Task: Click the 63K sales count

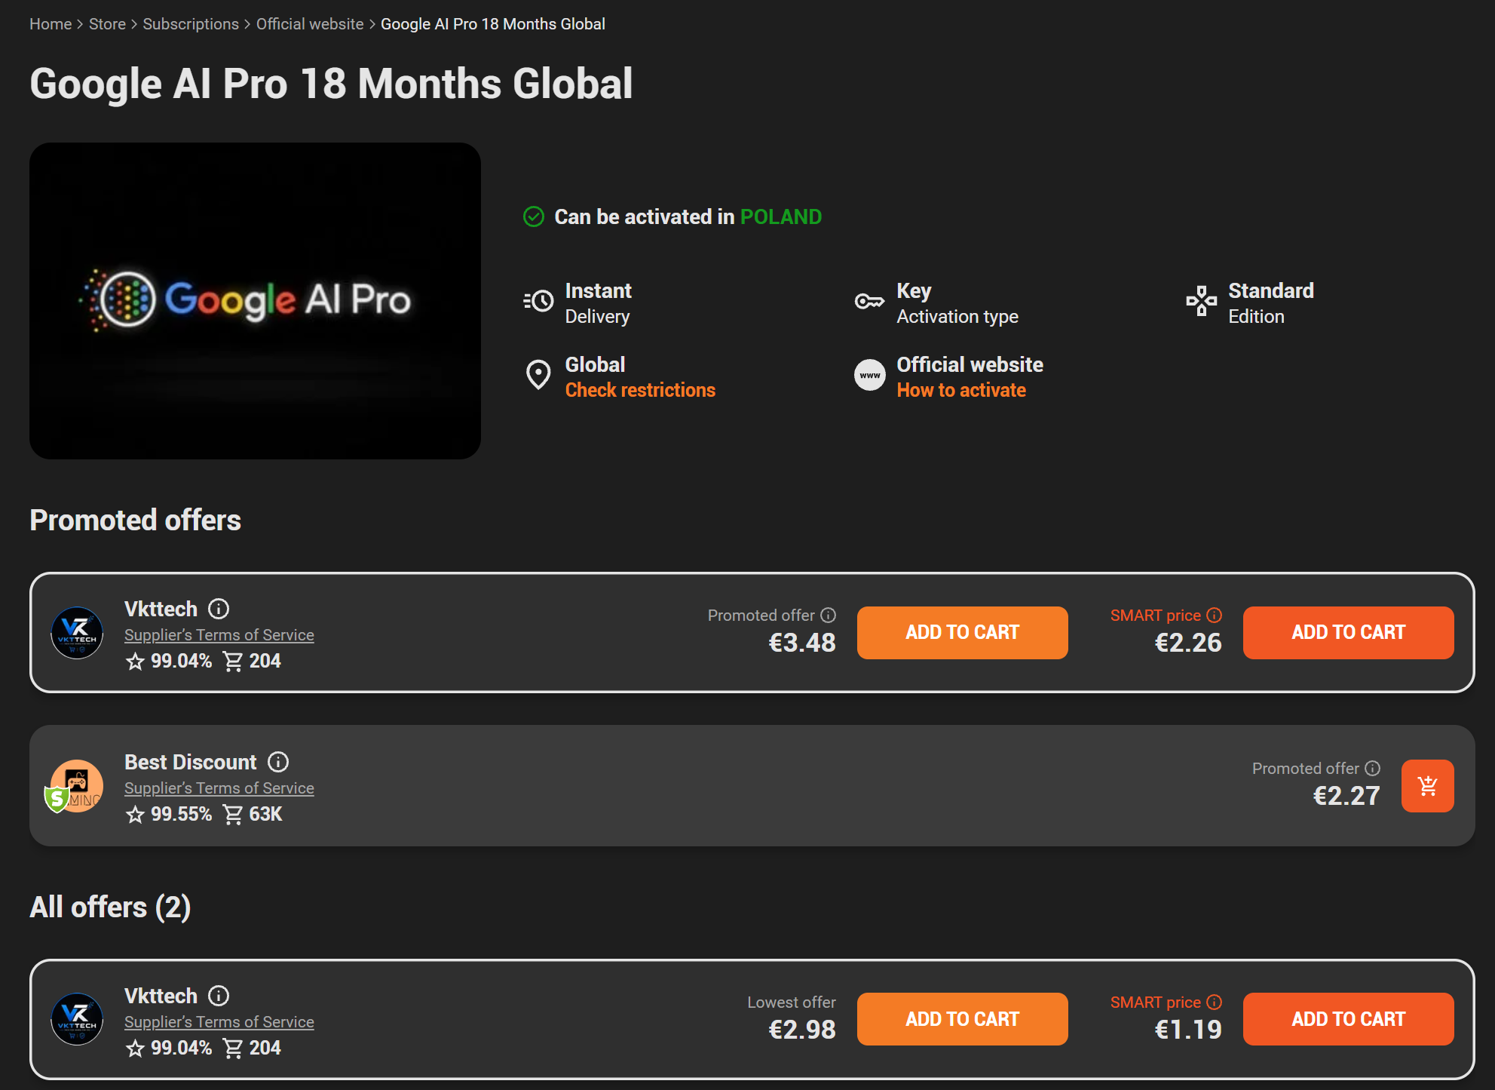Action: click(265, 814)
